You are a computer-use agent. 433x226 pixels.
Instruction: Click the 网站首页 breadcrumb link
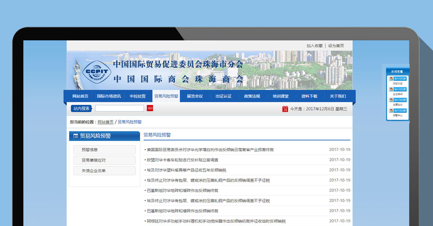[x=106, y=122]
